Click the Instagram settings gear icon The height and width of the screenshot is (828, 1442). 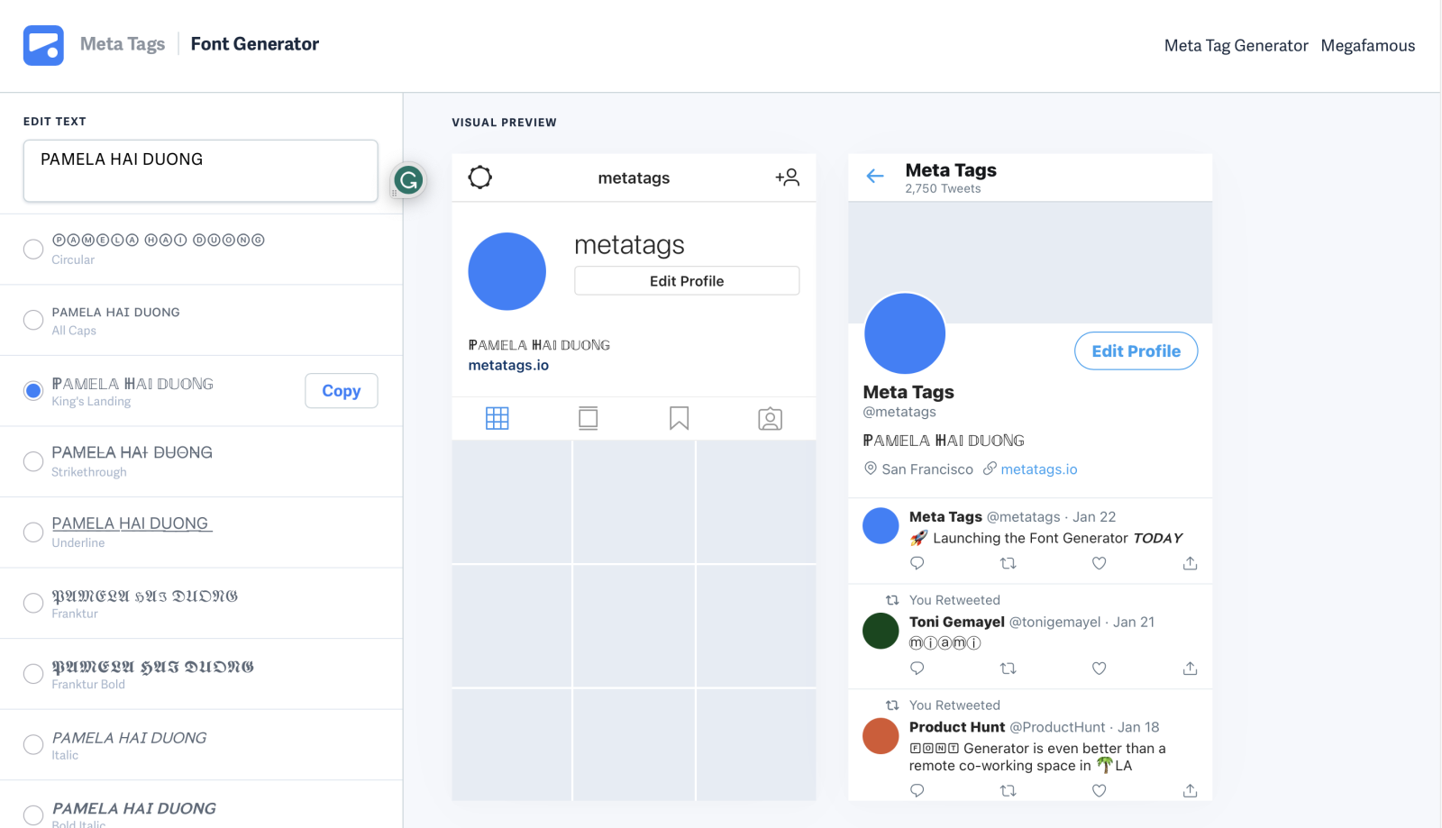point(480,177)
